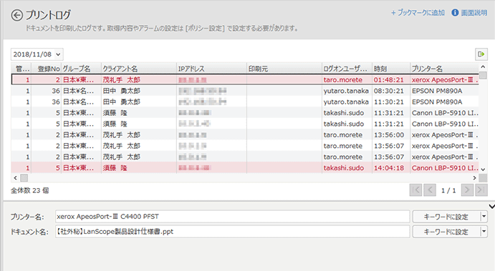
Task: Click キーワードに設定 for document name
Action: (x=446, y=232)
